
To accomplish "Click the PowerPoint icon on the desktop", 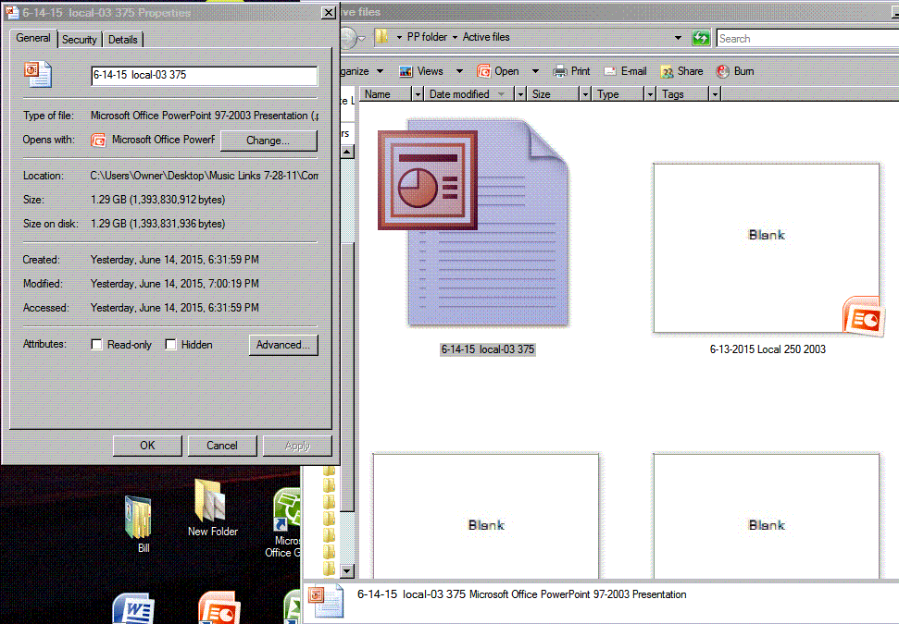I will [219, 608].
